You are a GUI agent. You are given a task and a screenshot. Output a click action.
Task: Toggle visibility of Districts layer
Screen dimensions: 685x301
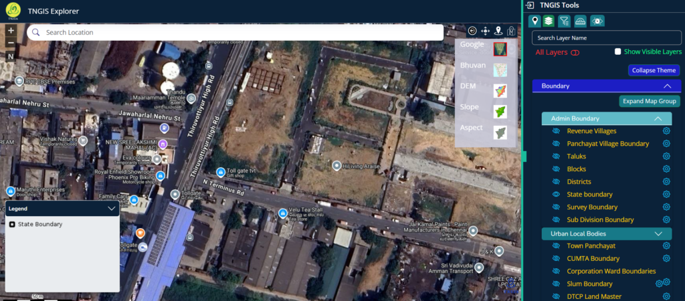(x=555, y=182)
